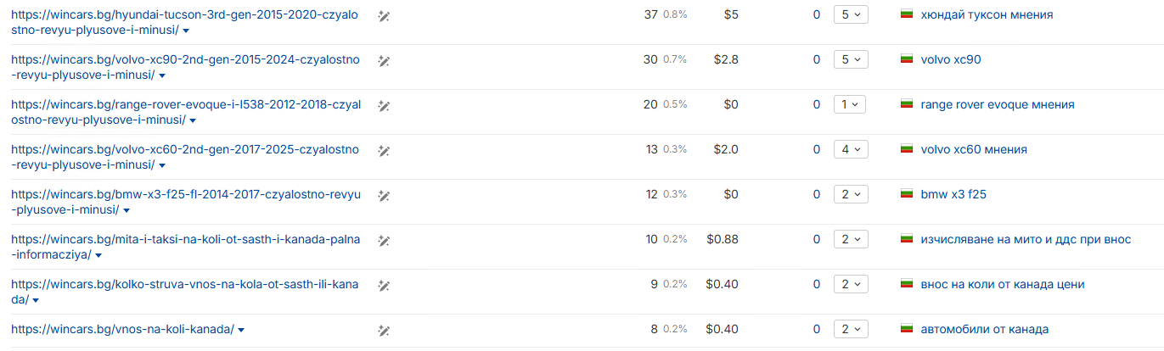Expand URL options arrow for volvo-xc90 link
This screenshot has height=351, width=1164.
coord(161,75)
